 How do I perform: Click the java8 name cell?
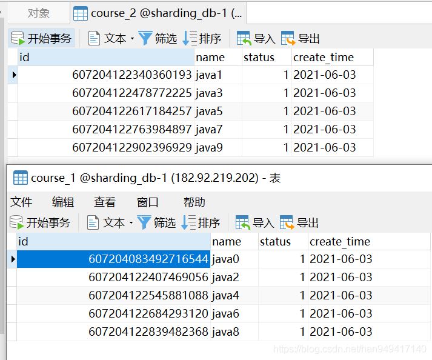pyautogui.click(x=234, y=332)
